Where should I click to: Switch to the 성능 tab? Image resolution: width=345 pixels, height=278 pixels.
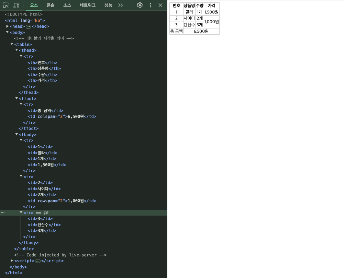(x=108, y=5)
